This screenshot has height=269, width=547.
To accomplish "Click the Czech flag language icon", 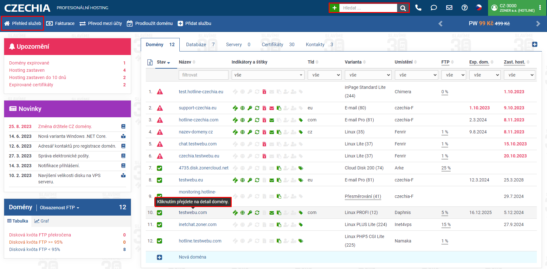I will (x=479, y=8).
